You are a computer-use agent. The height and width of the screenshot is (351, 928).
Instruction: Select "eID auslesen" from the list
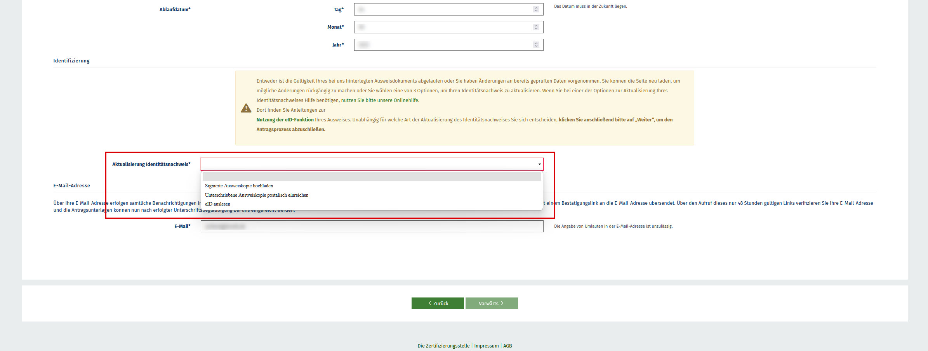[x=217, y=204]
